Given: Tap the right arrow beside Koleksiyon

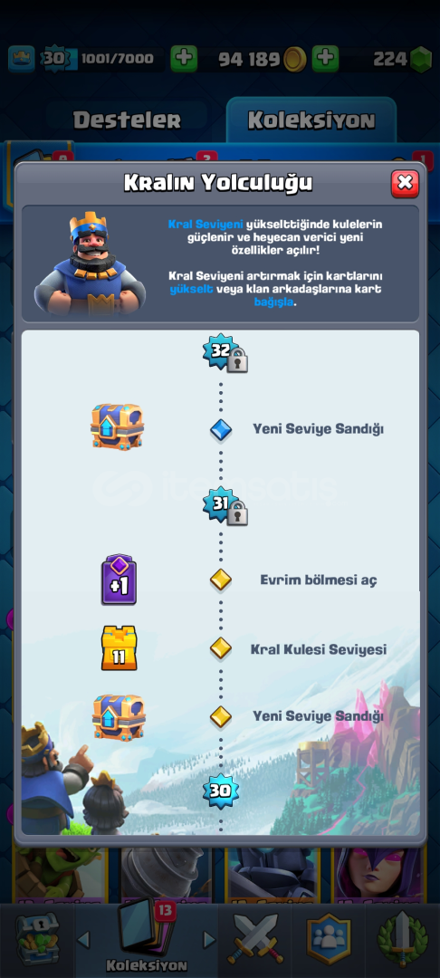Looking at the screenshot, I should tap(209, 939).
